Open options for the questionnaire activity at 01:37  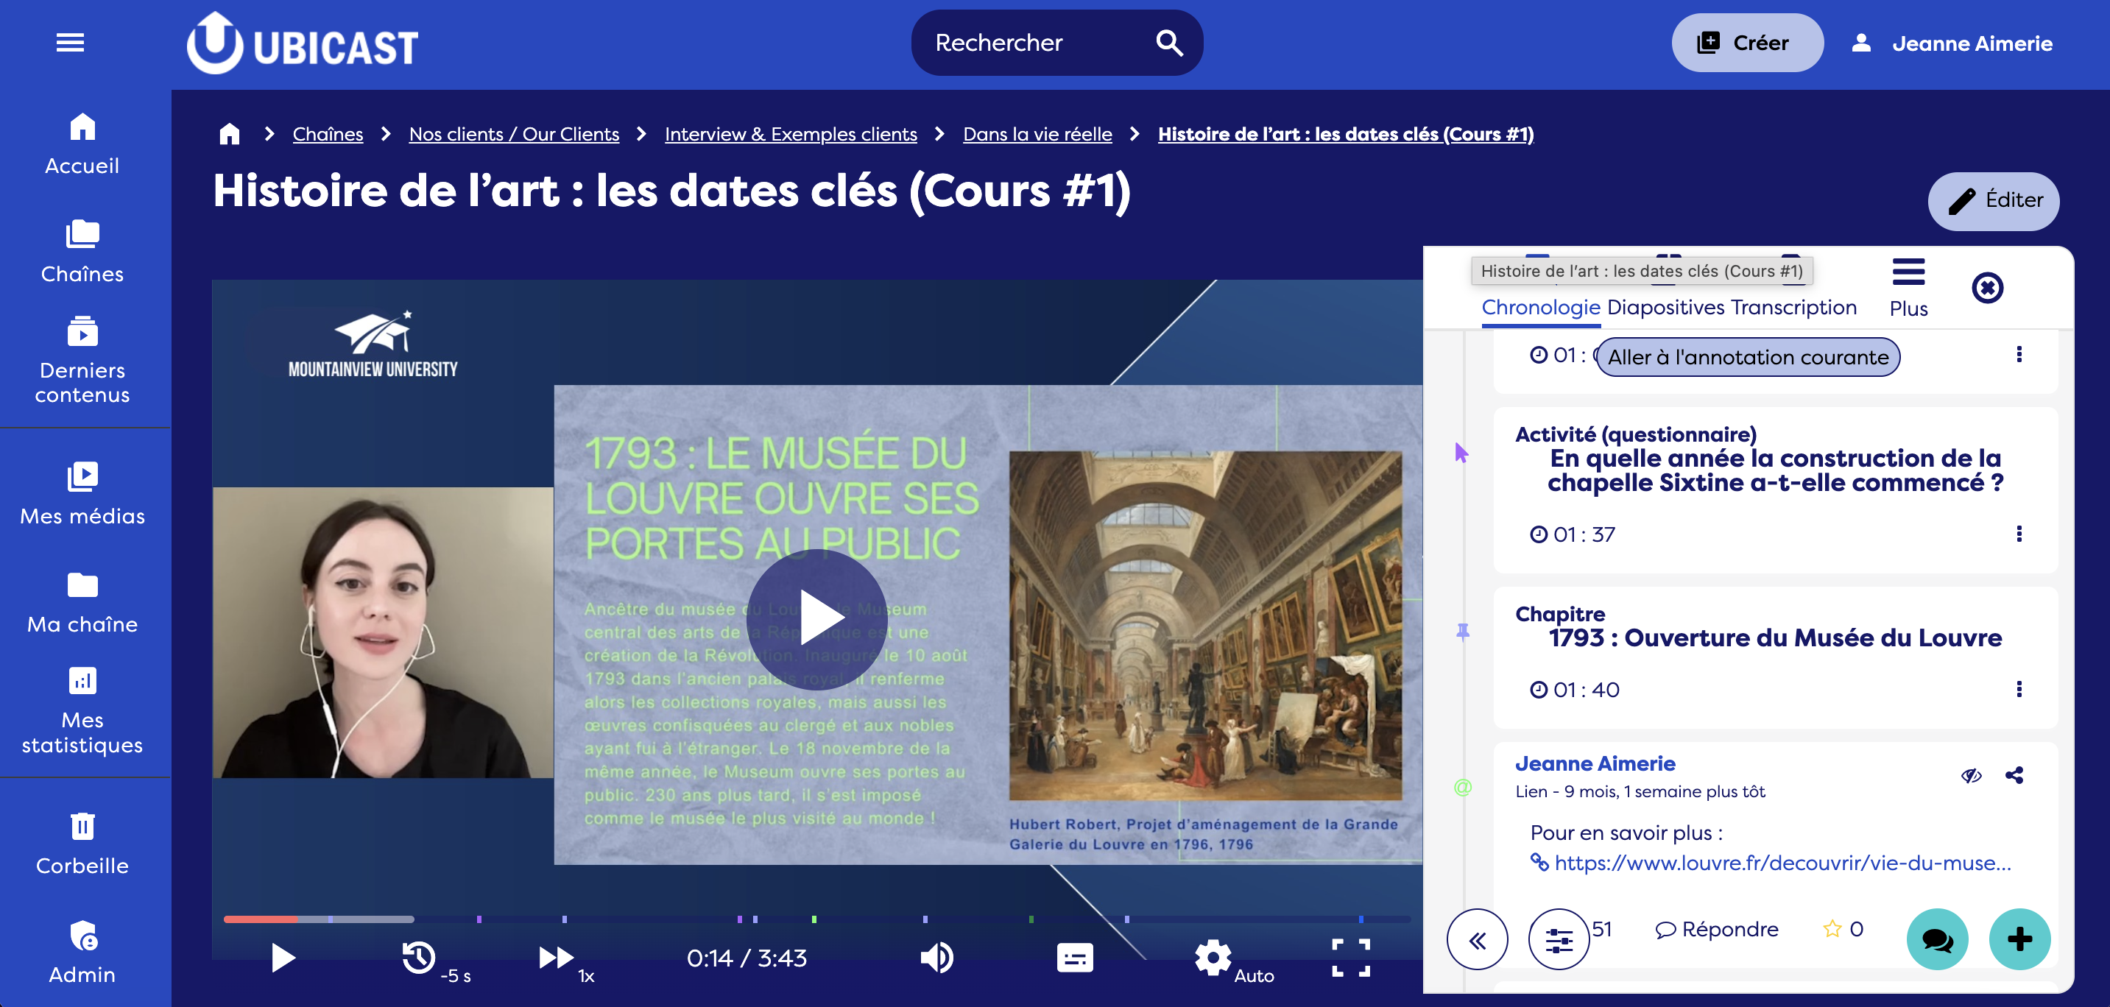(2019, 534)
